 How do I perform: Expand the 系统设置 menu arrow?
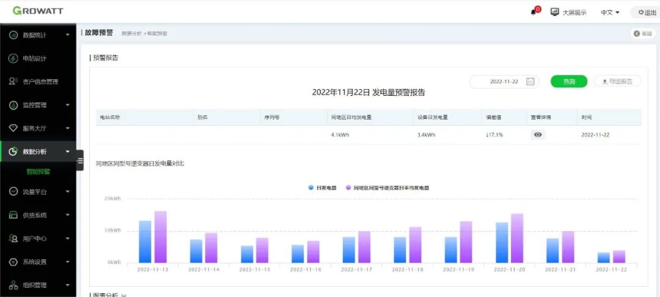68,262
